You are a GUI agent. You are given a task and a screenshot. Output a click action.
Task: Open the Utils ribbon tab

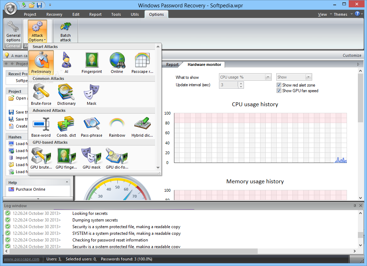(135, 14)
